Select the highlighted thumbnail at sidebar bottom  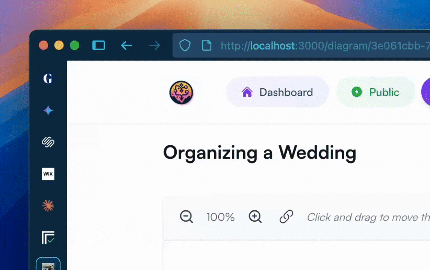point(48,264)
